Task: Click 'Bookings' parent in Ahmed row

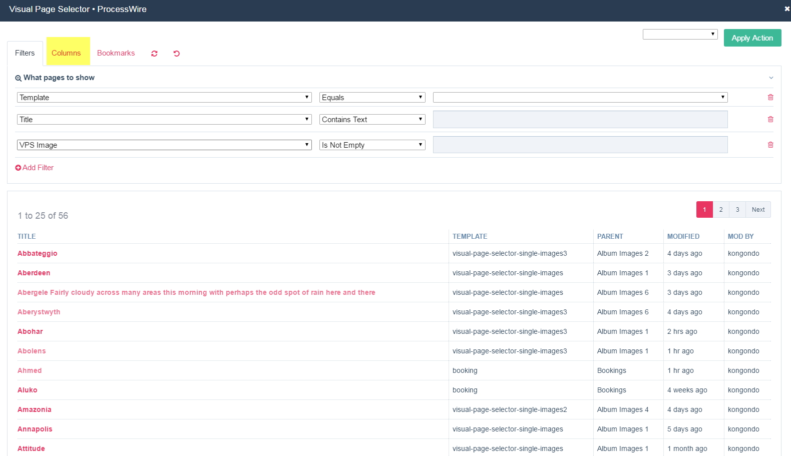Action: pyautogui.click(x=612, y=370)
